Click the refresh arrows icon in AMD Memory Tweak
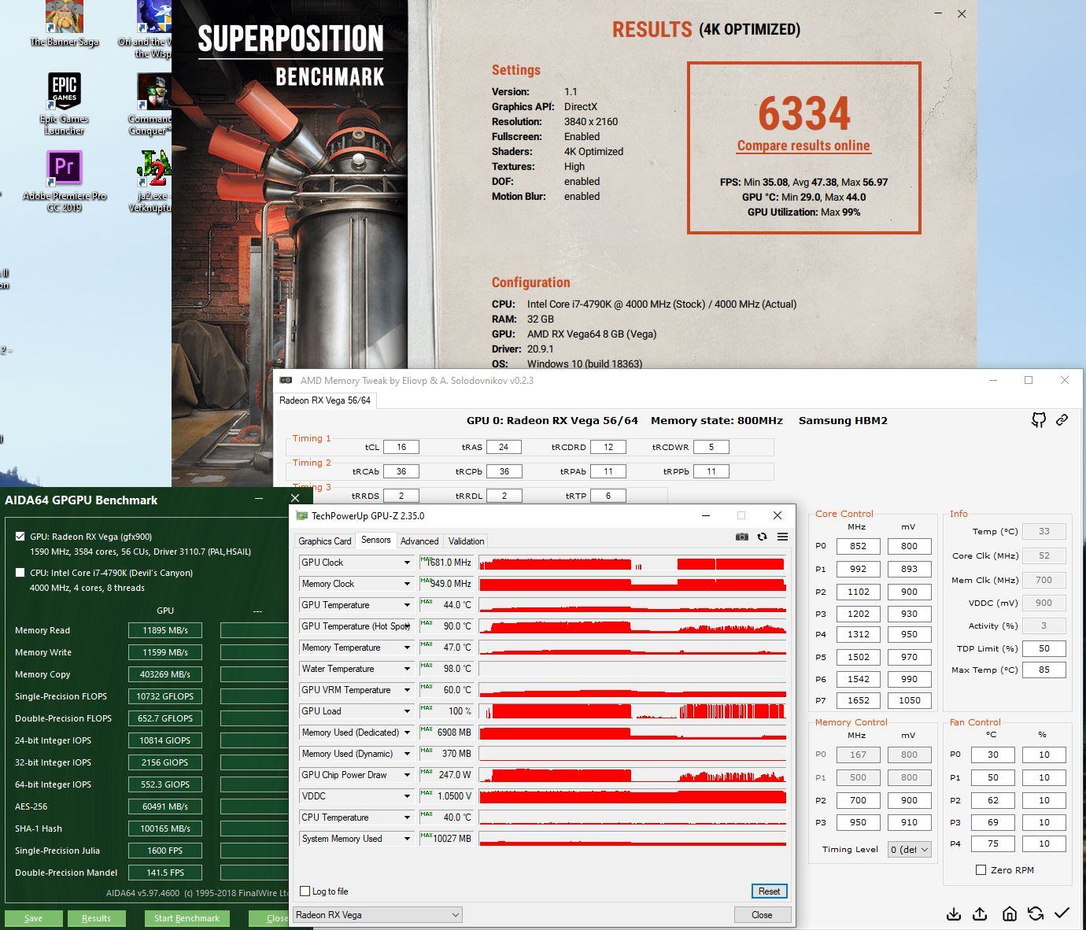 pos(1036,913)
